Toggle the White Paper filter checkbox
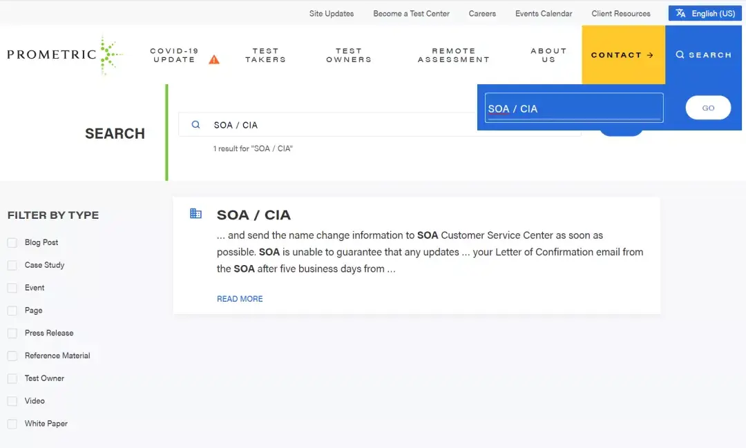The image size is (746, 448). [x=12, y=424]
